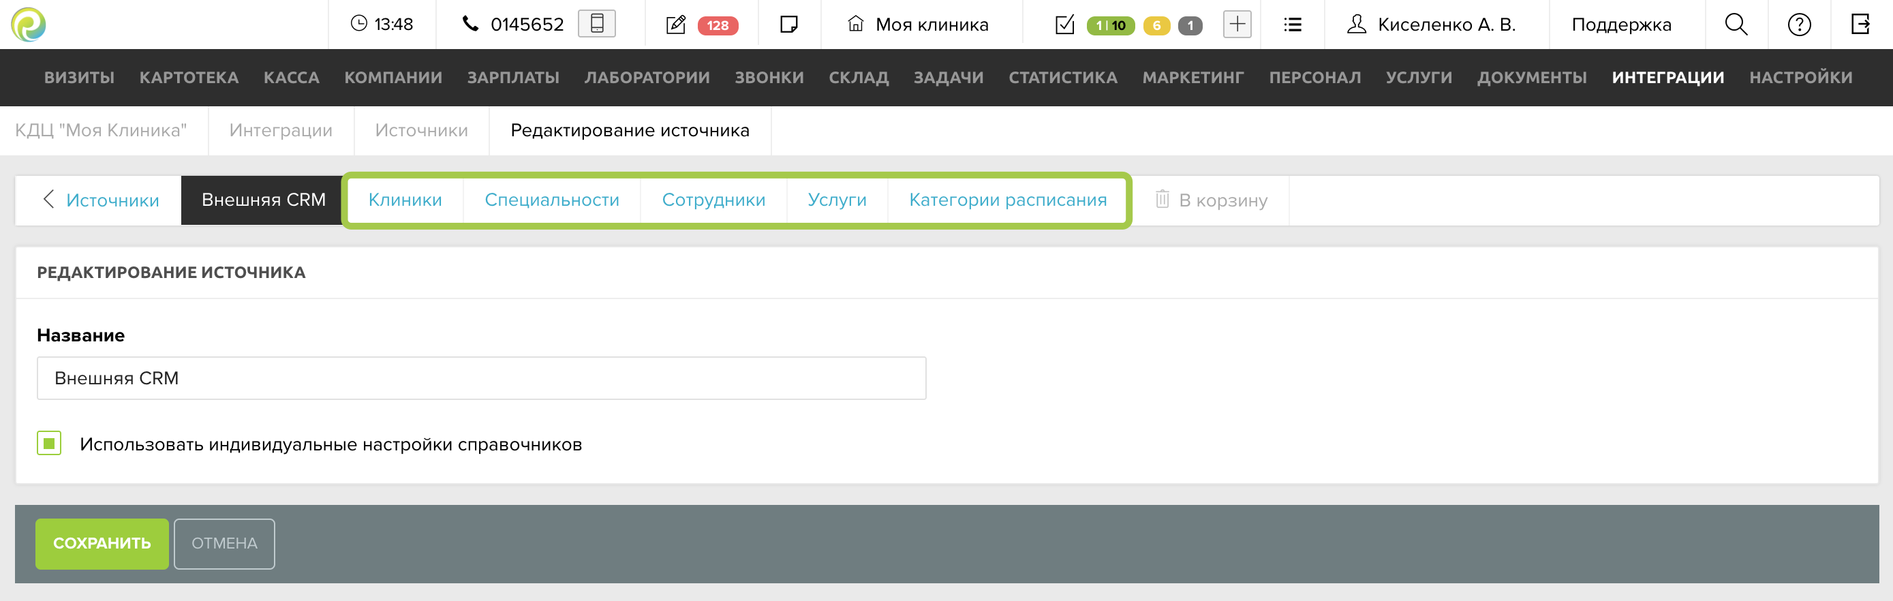Go to Интеграции breadcrumb

pos(281,130)
